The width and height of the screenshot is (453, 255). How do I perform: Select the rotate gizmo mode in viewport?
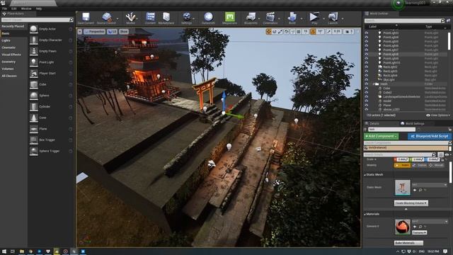274,31
